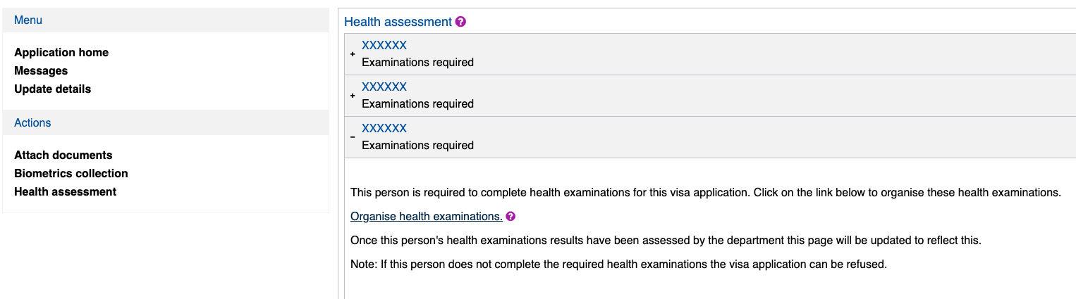Select Update details in the sidebar

(52, 89)
